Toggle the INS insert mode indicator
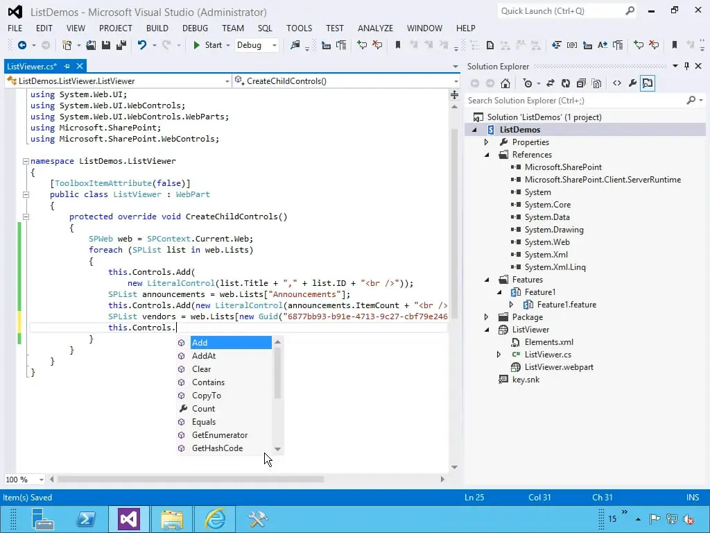710x533 pixels. (x=693, y=497)
